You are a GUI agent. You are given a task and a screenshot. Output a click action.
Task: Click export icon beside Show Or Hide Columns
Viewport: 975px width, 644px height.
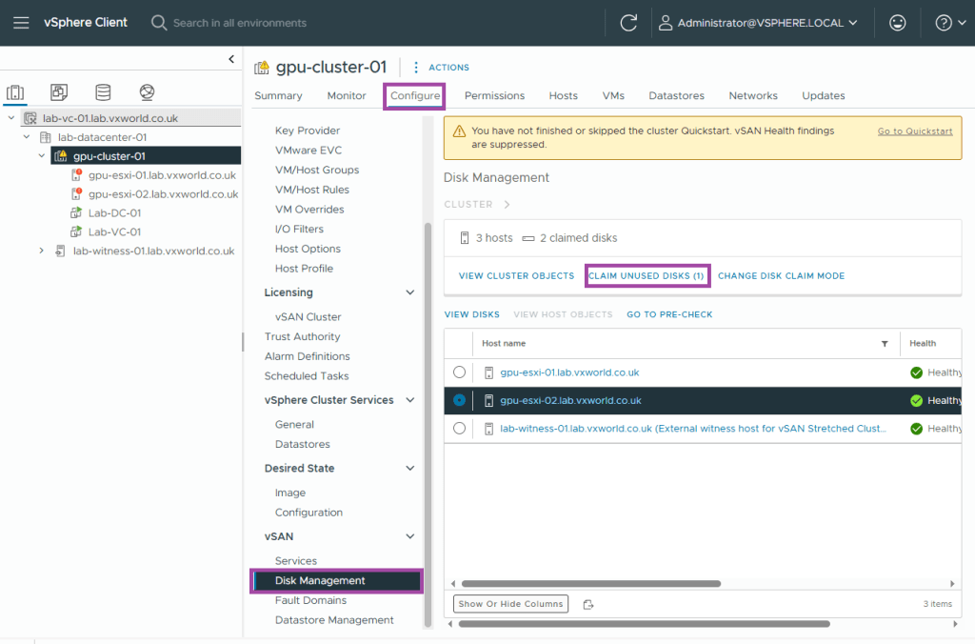tap(588, 604)
